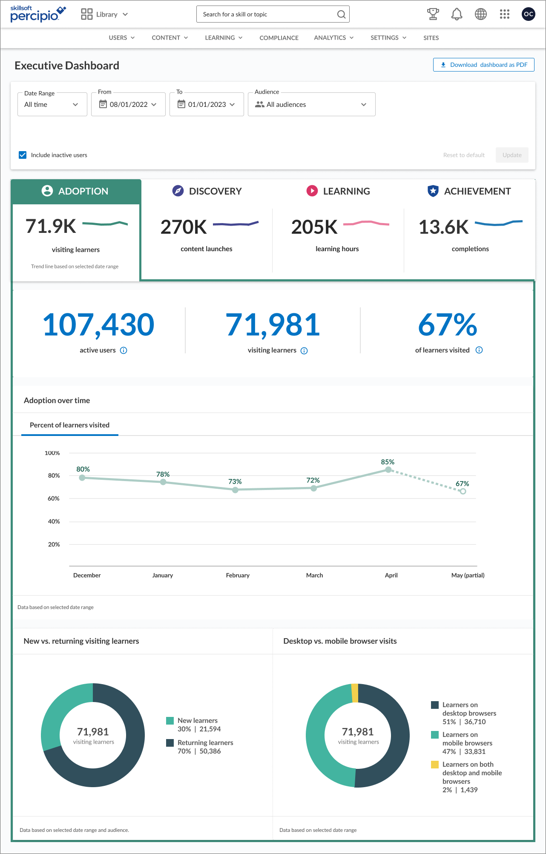Open the OC user avatar menu

(529, 14)
